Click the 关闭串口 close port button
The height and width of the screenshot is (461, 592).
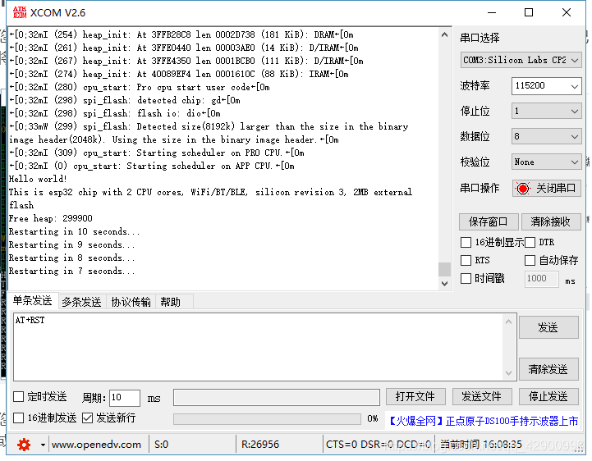pos(546,188)
